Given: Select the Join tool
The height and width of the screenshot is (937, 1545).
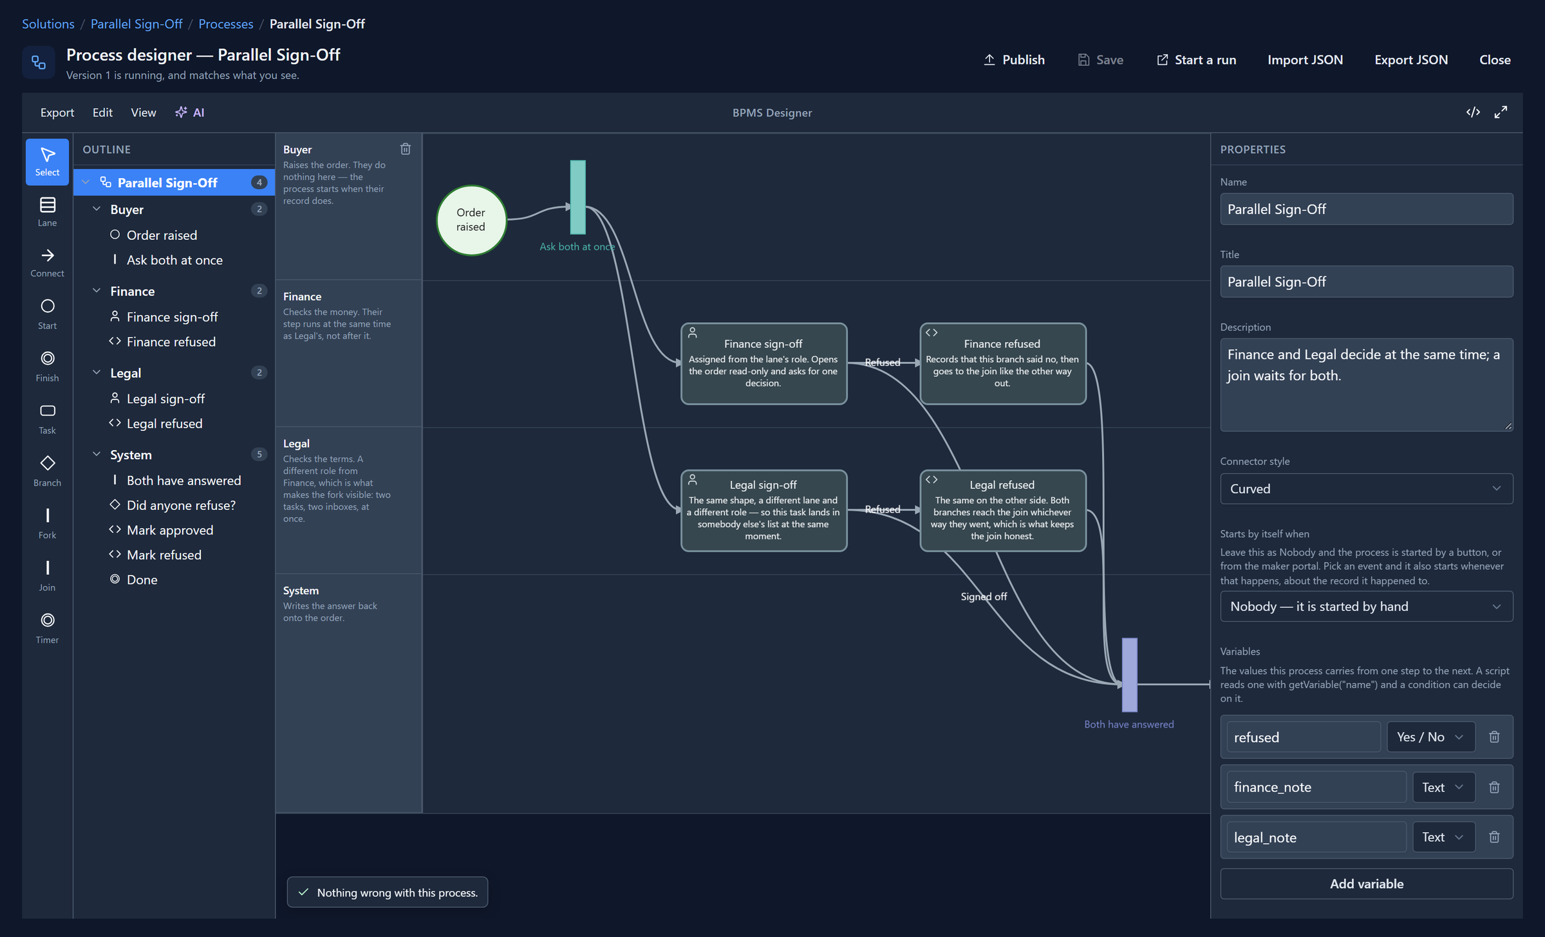Looking at the screenshot, I should coord(47,576).
